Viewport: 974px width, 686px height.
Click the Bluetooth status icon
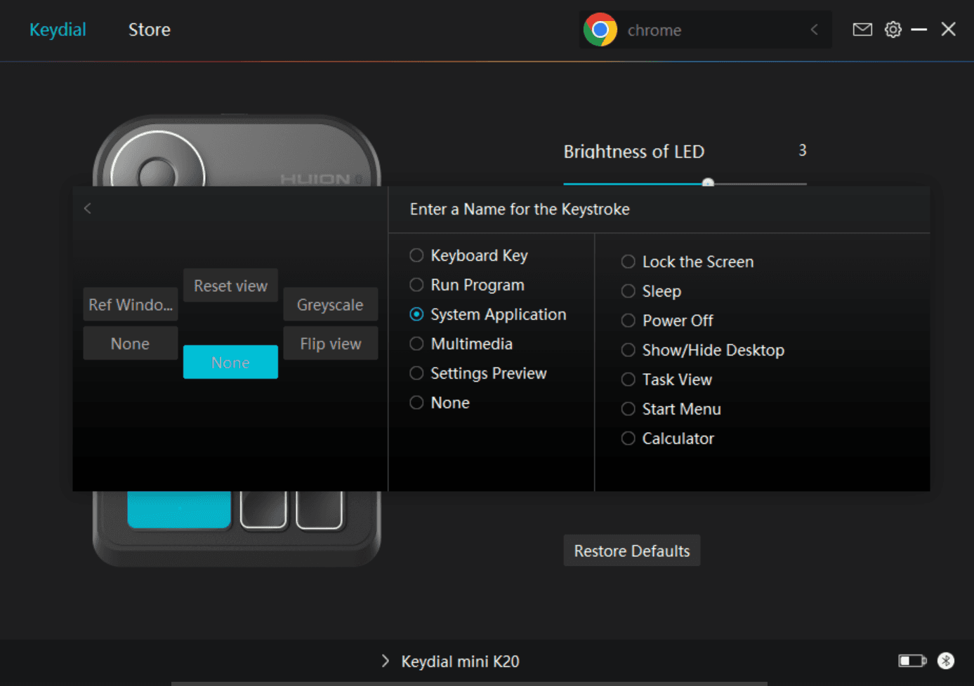tap(945, 661)
